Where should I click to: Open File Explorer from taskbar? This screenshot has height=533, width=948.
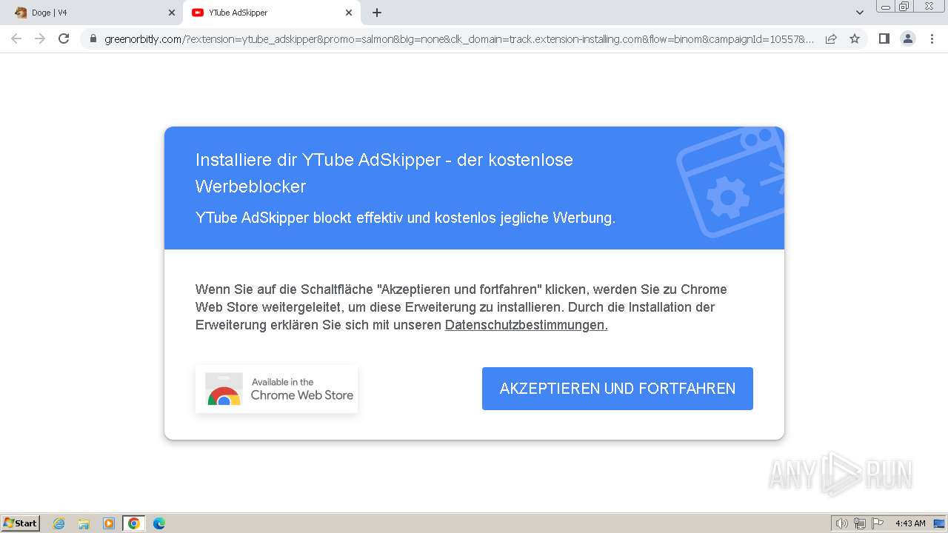tap(84, 523)
